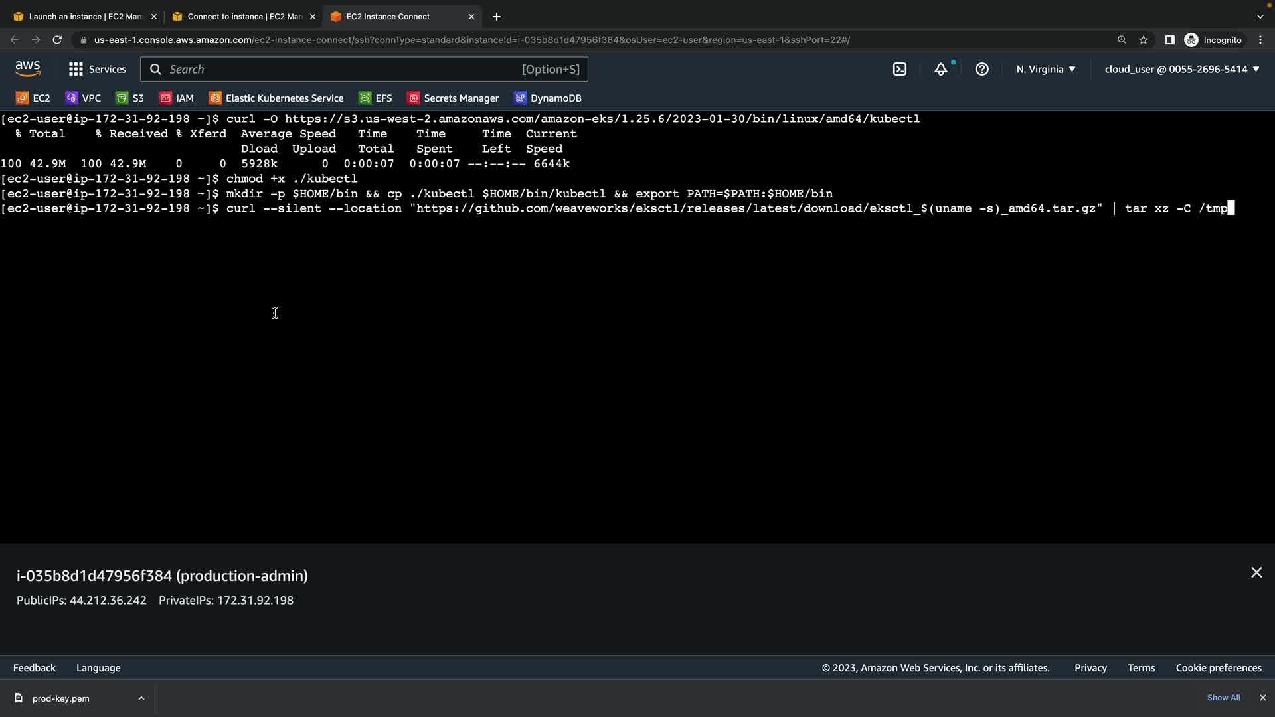The image size is (1275, 717).
Task: Expand the cloud_user account menu
Action: [x=1181, y=69]
